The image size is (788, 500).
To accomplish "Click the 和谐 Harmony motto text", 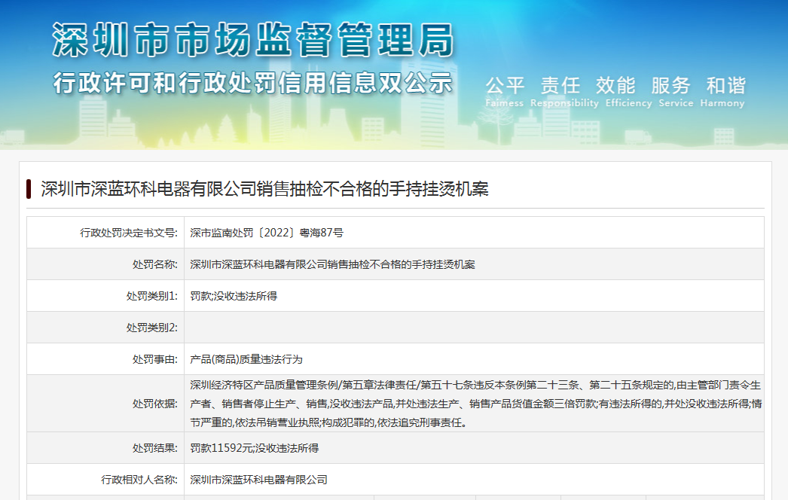I will 722,92.
